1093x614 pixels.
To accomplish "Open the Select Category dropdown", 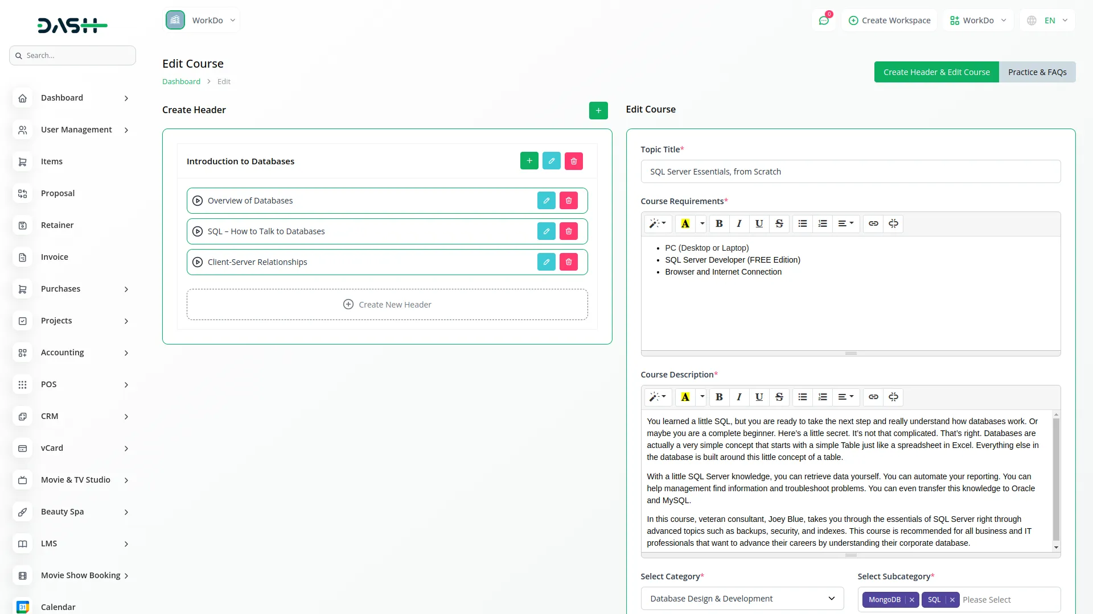I will click(x=742, y=599).
